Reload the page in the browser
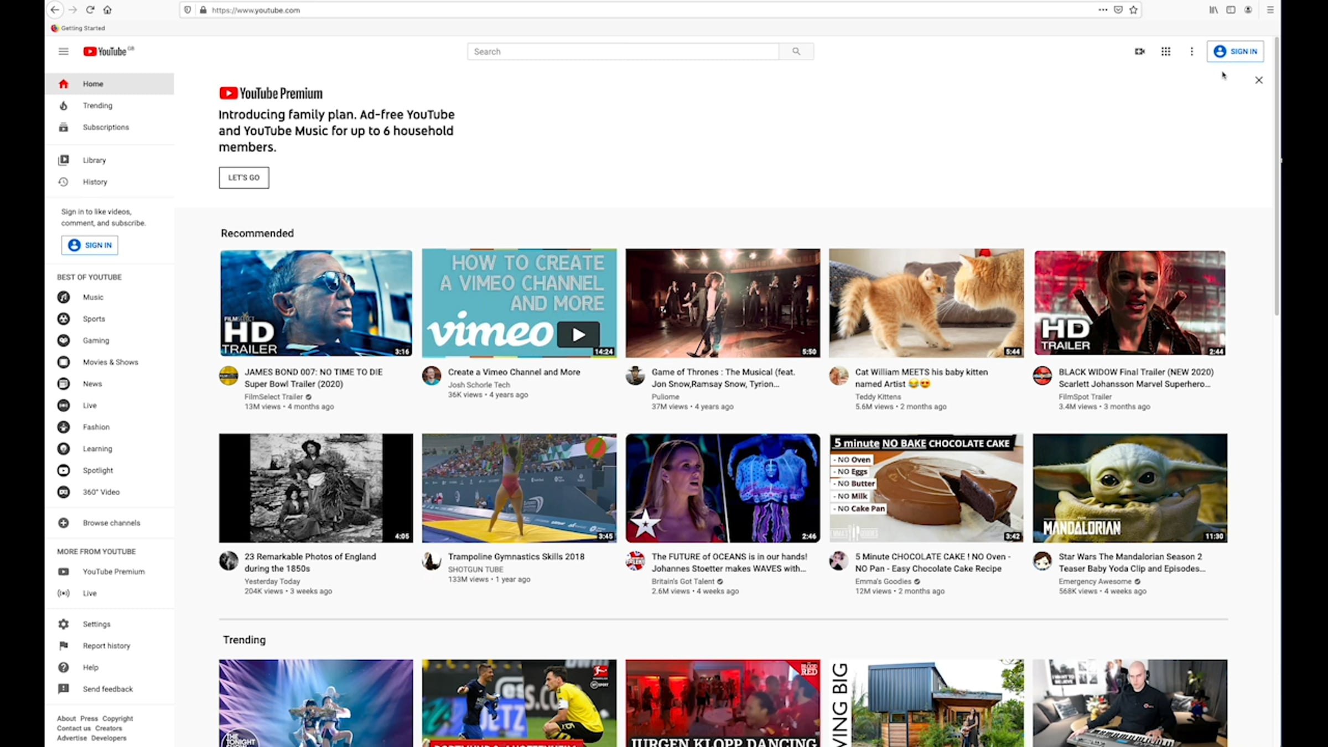Screen dimensions: 1328x747 click(x=90, y=10)
